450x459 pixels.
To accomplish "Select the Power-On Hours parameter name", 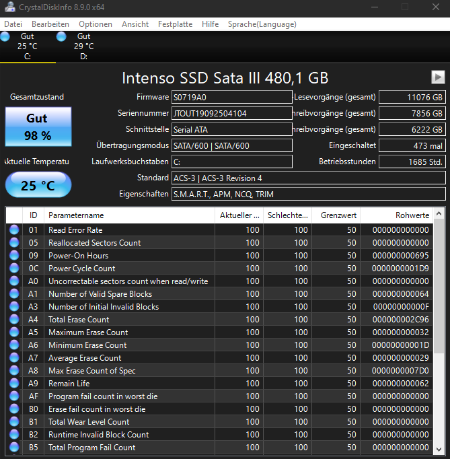I will click(x=79, y=256).
